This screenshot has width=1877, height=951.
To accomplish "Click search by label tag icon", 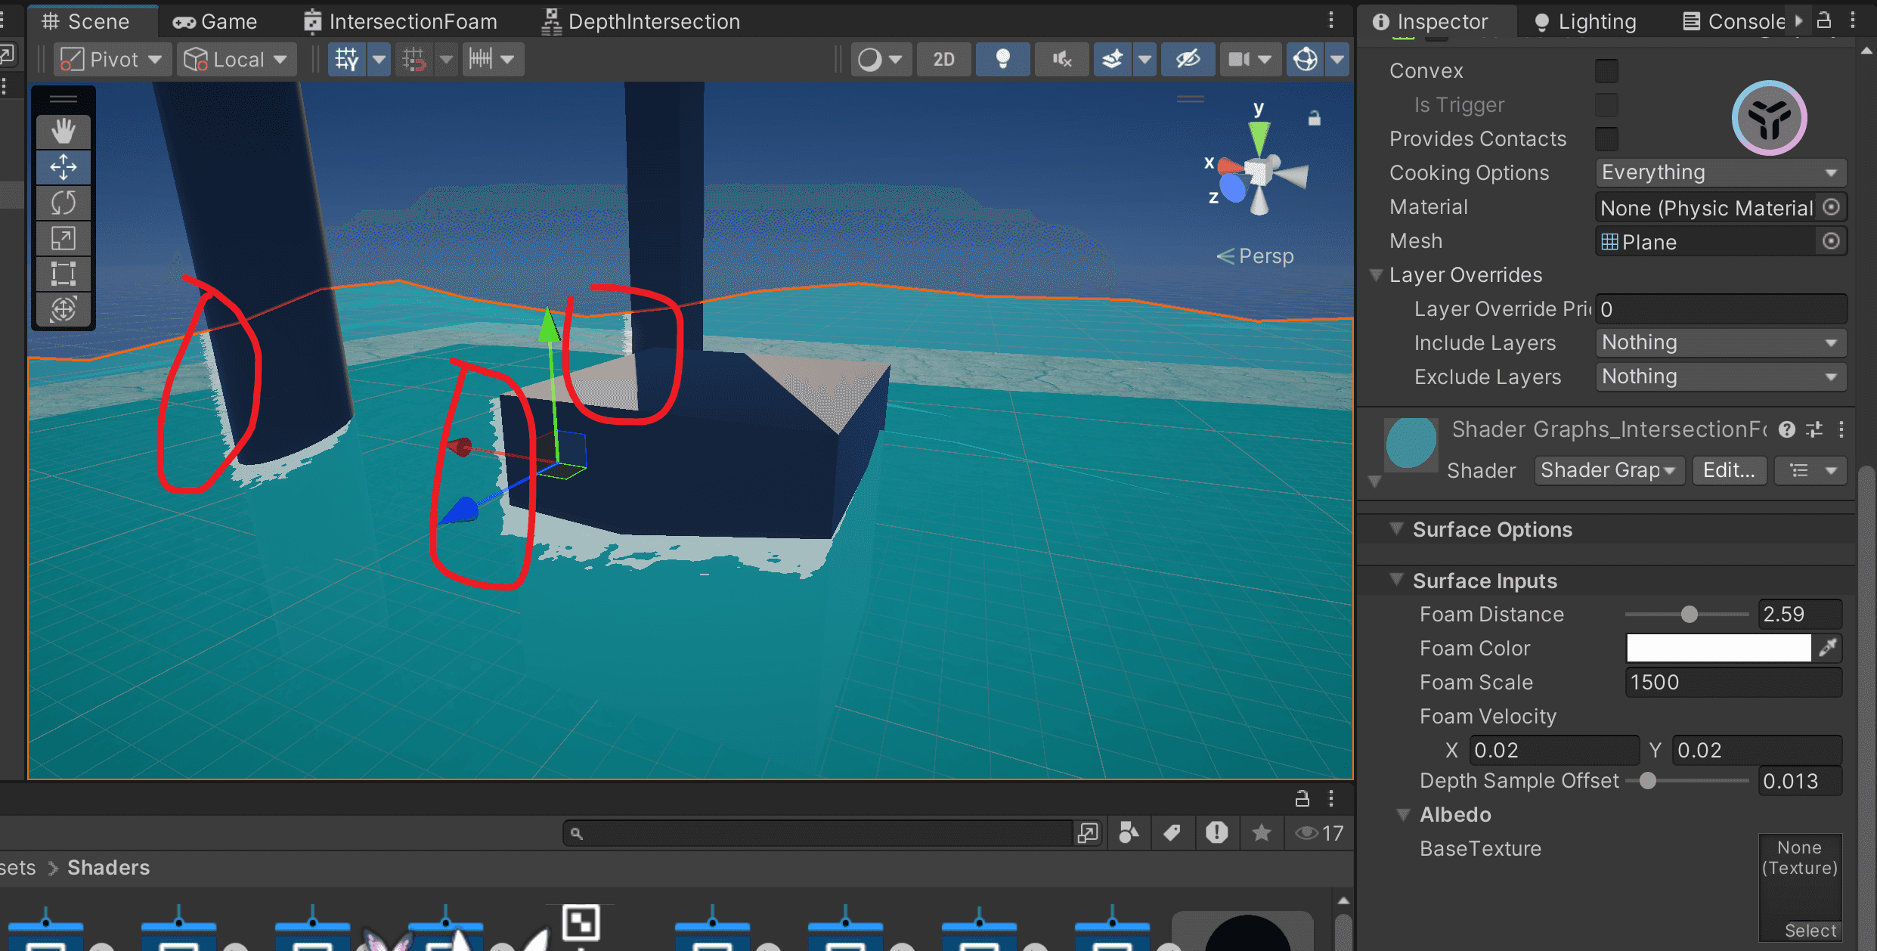I will (x=1172, y=833).
